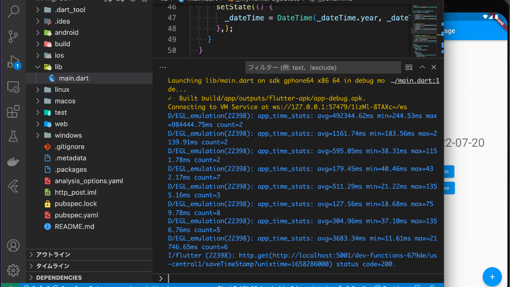Open pubspec.lock file

(x=89, y=204)
